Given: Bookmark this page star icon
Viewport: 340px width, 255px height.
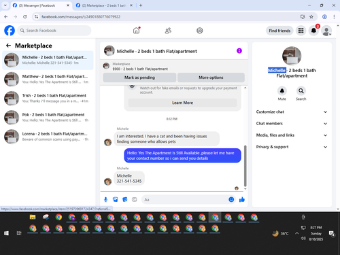Looking at the screenshot, I should [311, 16].
